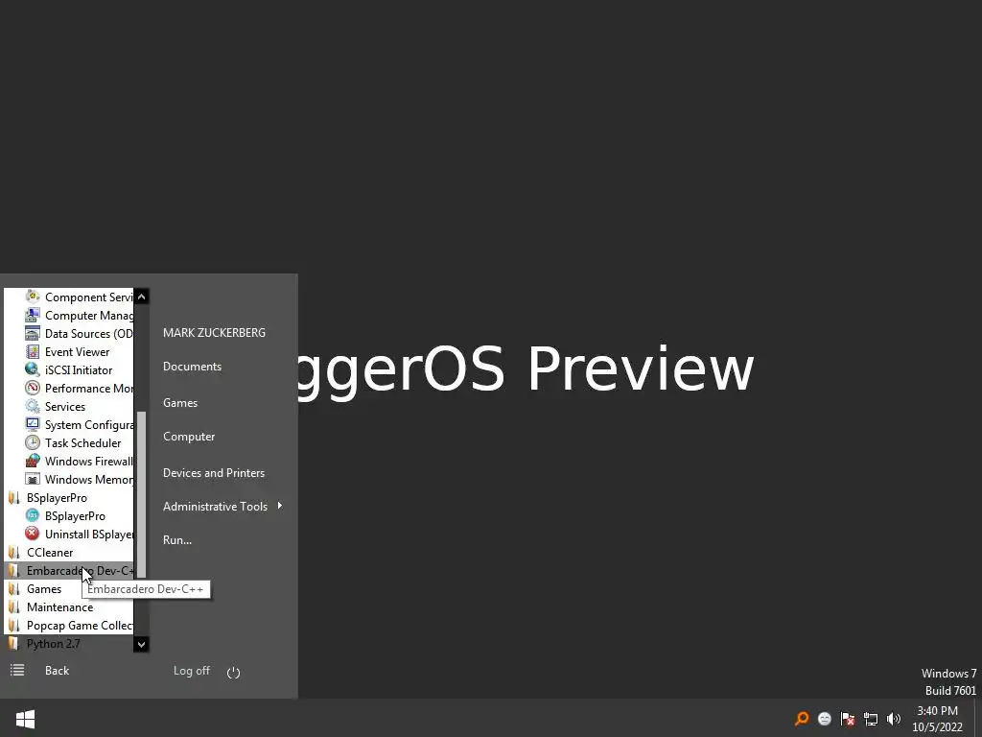Launch iSCSI Initiator icon
The width and height of the screenshot is (982, 737).
(33, 369)
